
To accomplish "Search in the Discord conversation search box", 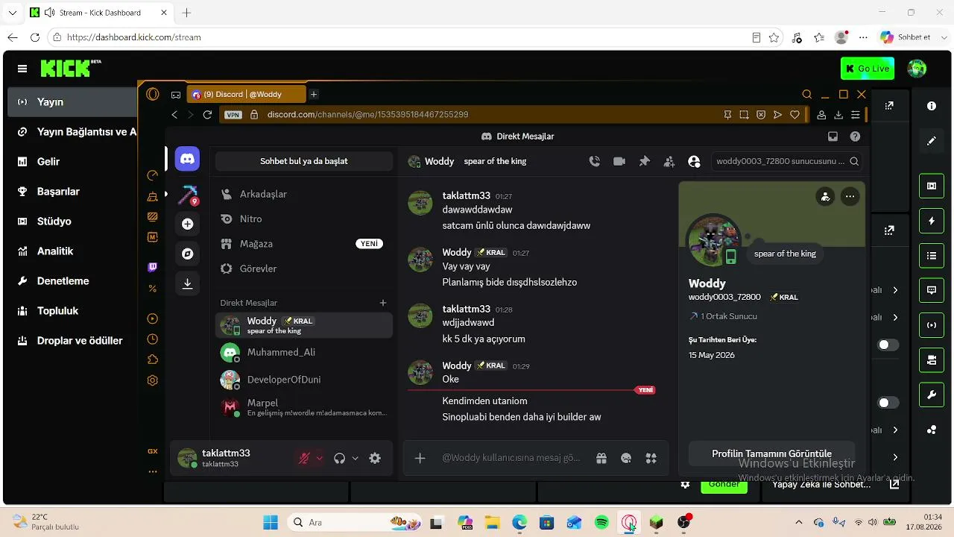I will (786, 161).
